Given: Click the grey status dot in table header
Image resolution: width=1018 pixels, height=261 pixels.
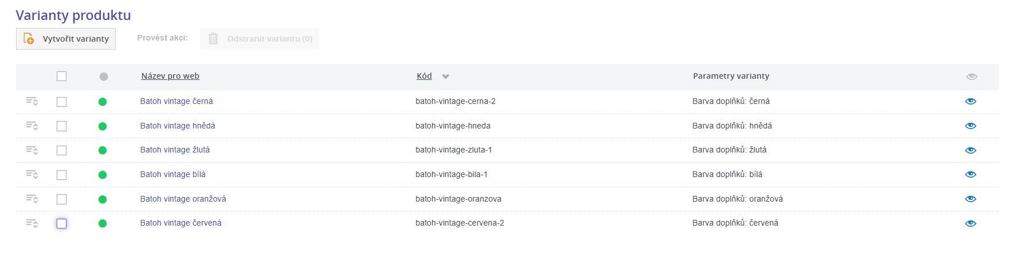Looking at the screenshot, I should (104, 77).
